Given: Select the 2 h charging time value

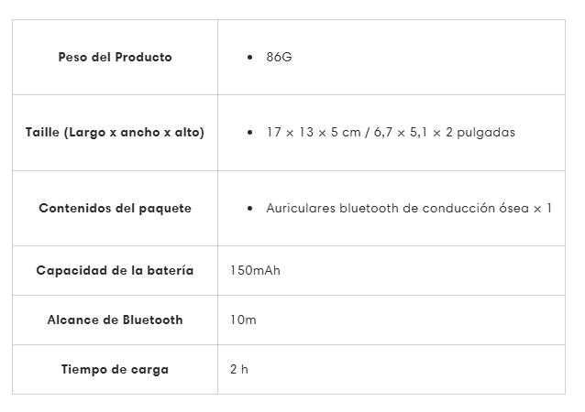Looking at the screenshot, I should click(x=238, y=370).
